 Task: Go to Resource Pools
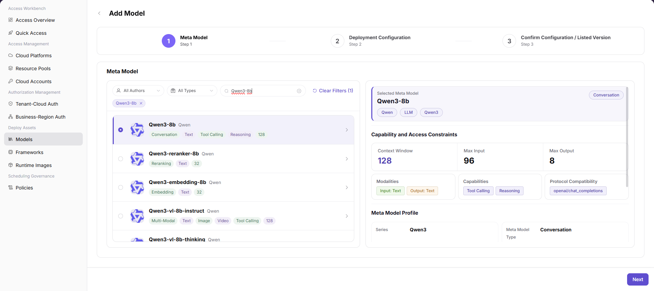[x=43, y=68]
